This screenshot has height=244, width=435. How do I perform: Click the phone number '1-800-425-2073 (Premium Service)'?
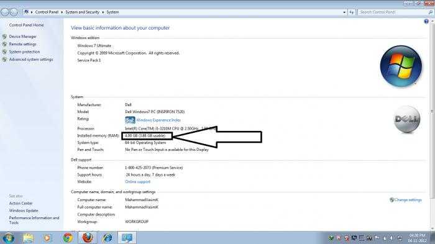(x=153, y=168)
